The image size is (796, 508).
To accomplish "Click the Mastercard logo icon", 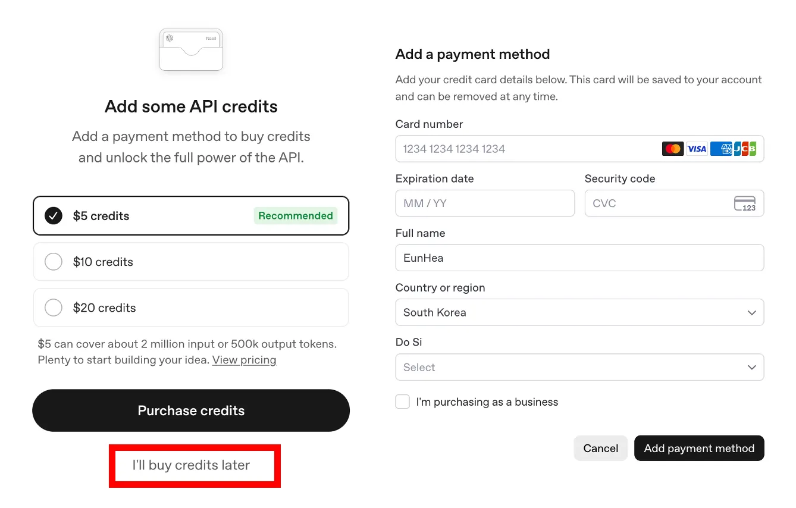I will pos(673,149).
